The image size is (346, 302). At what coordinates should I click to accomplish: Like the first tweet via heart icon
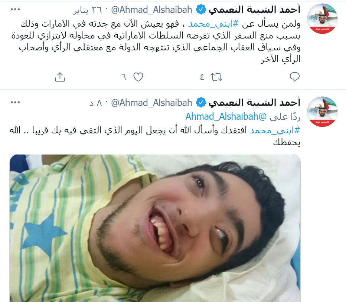138,77
